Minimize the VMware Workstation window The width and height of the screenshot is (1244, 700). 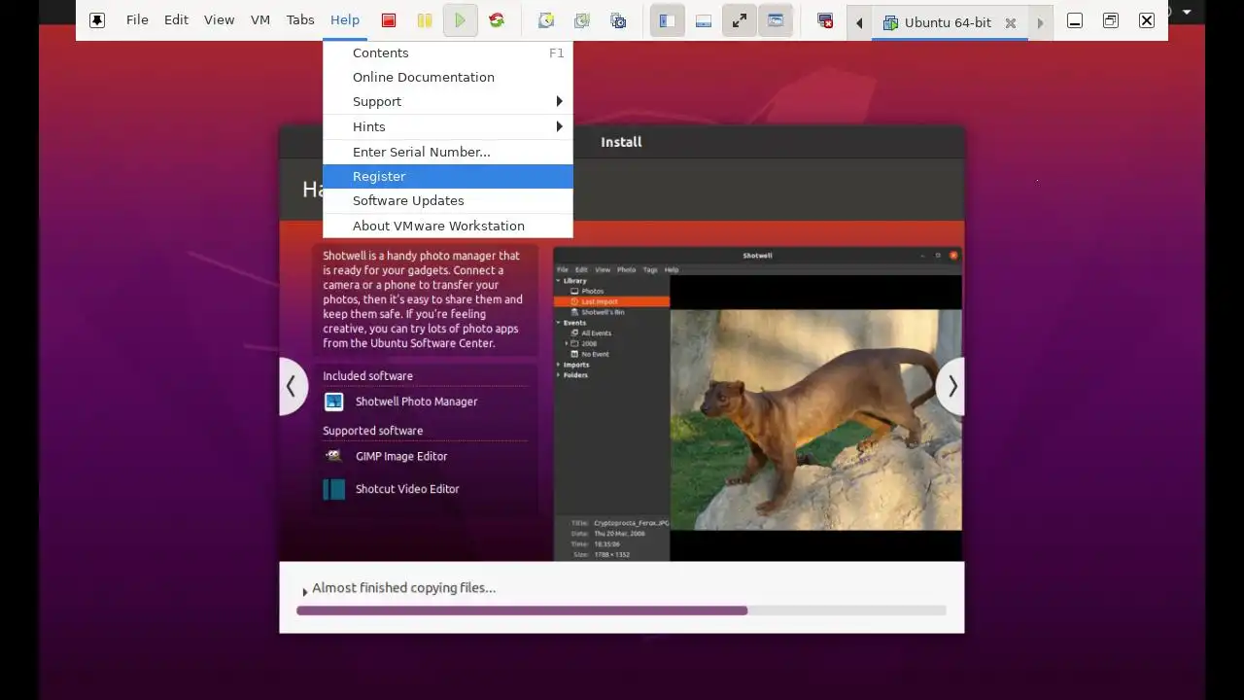(1075, 20)
